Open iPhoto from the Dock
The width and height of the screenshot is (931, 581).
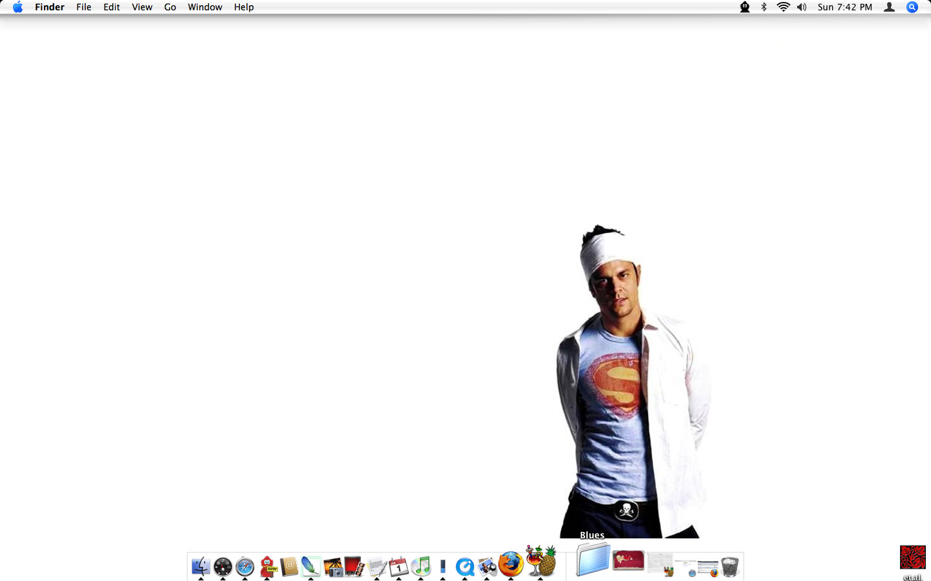(x=333, y=567)
